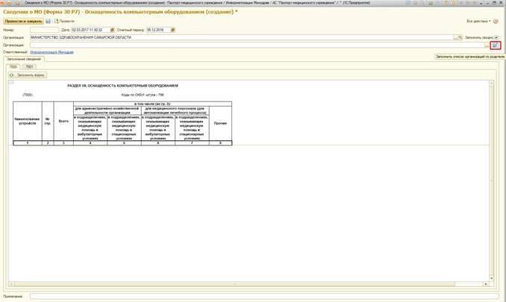Click the ellipsis selector of Организация field

click(x=454, y=37)
